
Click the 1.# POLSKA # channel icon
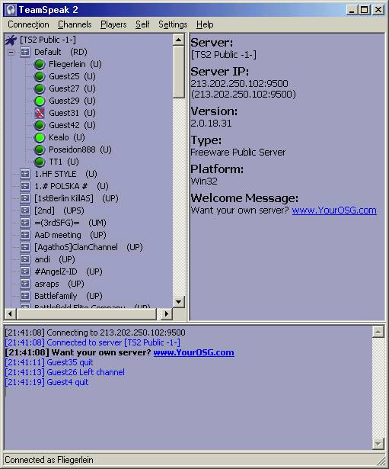coord(25,186)
